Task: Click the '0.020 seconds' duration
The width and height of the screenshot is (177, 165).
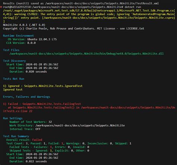Action: coord(36,72)
